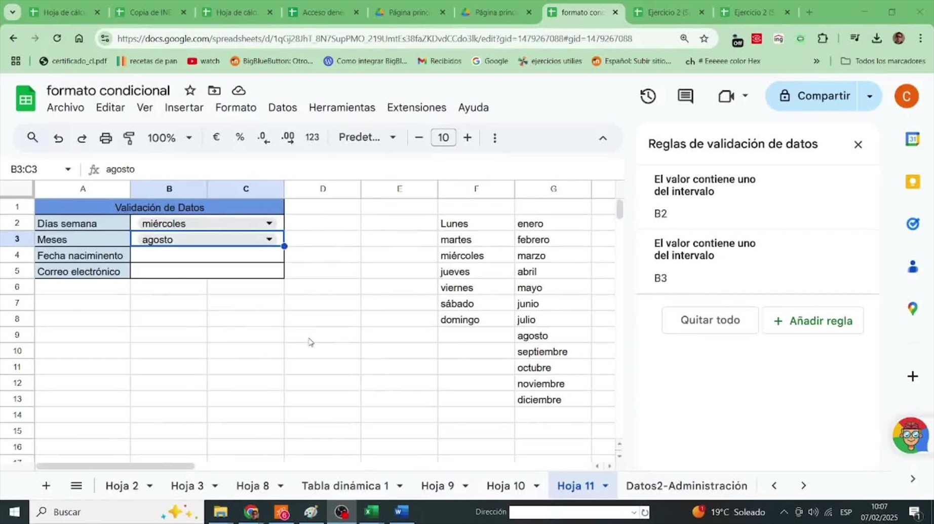Image resolution: width=934 pixels, height=524 pixels.
Task: Open the comments icon
Action: pos(685,96)
